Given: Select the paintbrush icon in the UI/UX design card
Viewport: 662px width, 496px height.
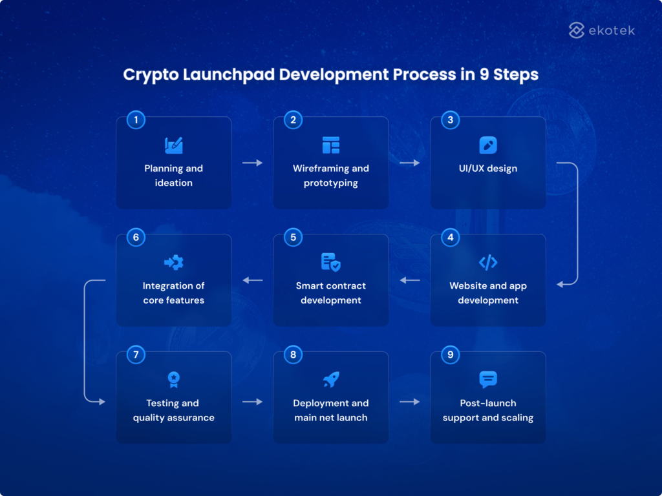Looking at the screenshot, I should [487, 145].
